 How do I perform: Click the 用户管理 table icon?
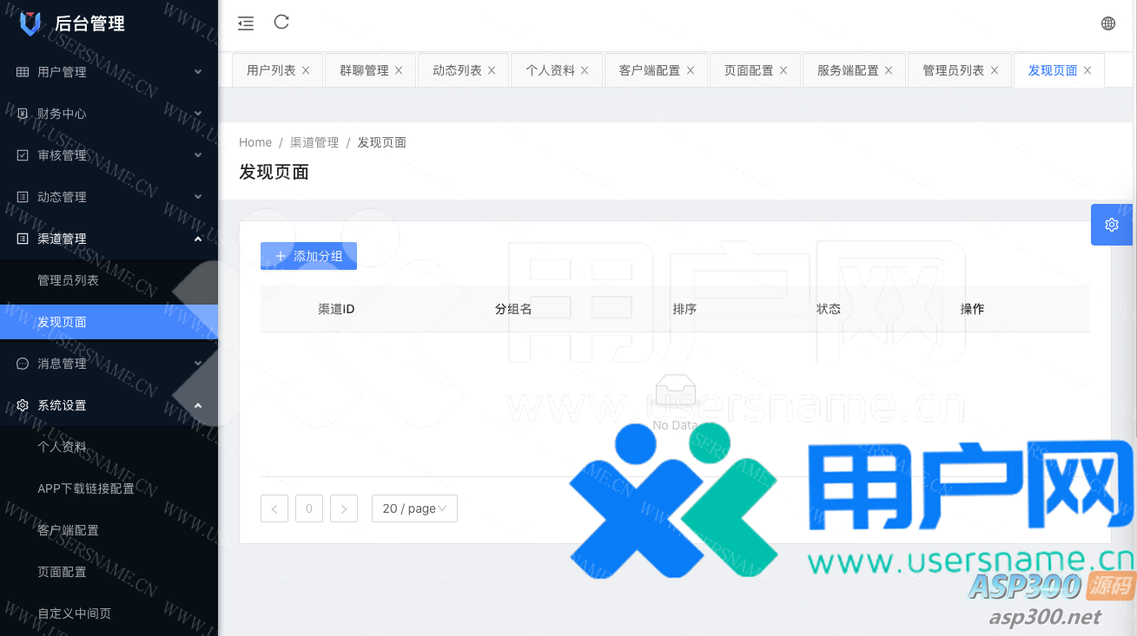(23, 72)
